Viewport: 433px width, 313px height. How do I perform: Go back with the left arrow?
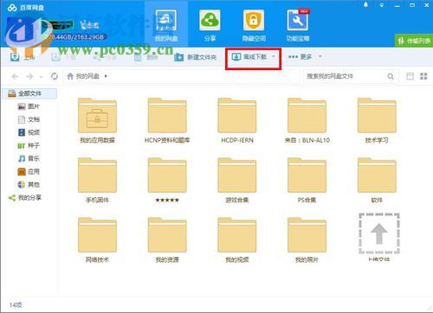(x=15, y=76)
